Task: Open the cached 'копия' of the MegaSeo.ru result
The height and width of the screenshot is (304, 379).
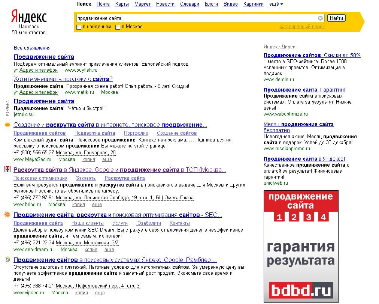Action: pyautogui.click(x=89, y=160)
